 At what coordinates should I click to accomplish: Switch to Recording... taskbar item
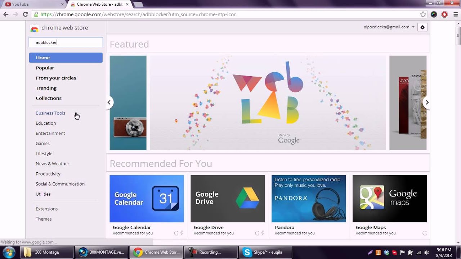[211, 252]
